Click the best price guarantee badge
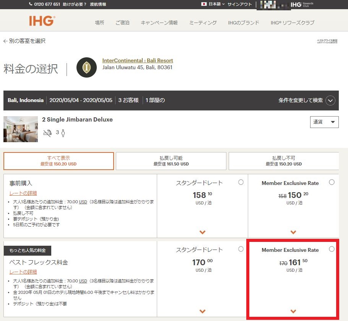The width and height of the screenshot is (348, 321). [x=327, y=41]
